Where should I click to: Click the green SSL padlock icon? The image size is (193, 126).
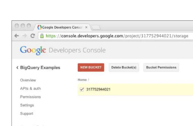point(42,36)
